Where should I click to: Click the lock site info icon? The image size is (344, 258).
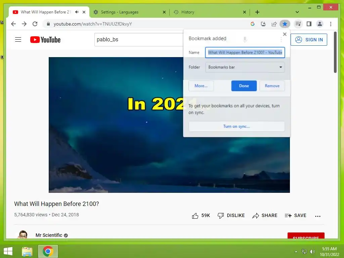48,24
